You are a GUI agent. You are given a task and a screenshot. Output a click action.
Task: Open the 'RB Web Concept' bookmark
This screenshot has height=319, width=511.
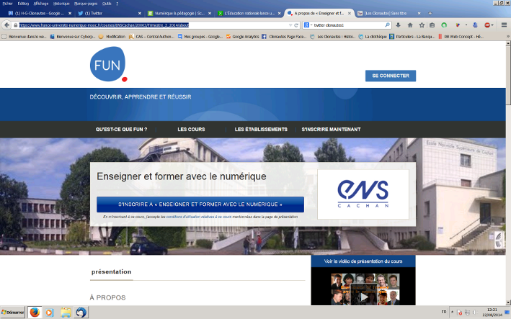[x=461, y=37]
